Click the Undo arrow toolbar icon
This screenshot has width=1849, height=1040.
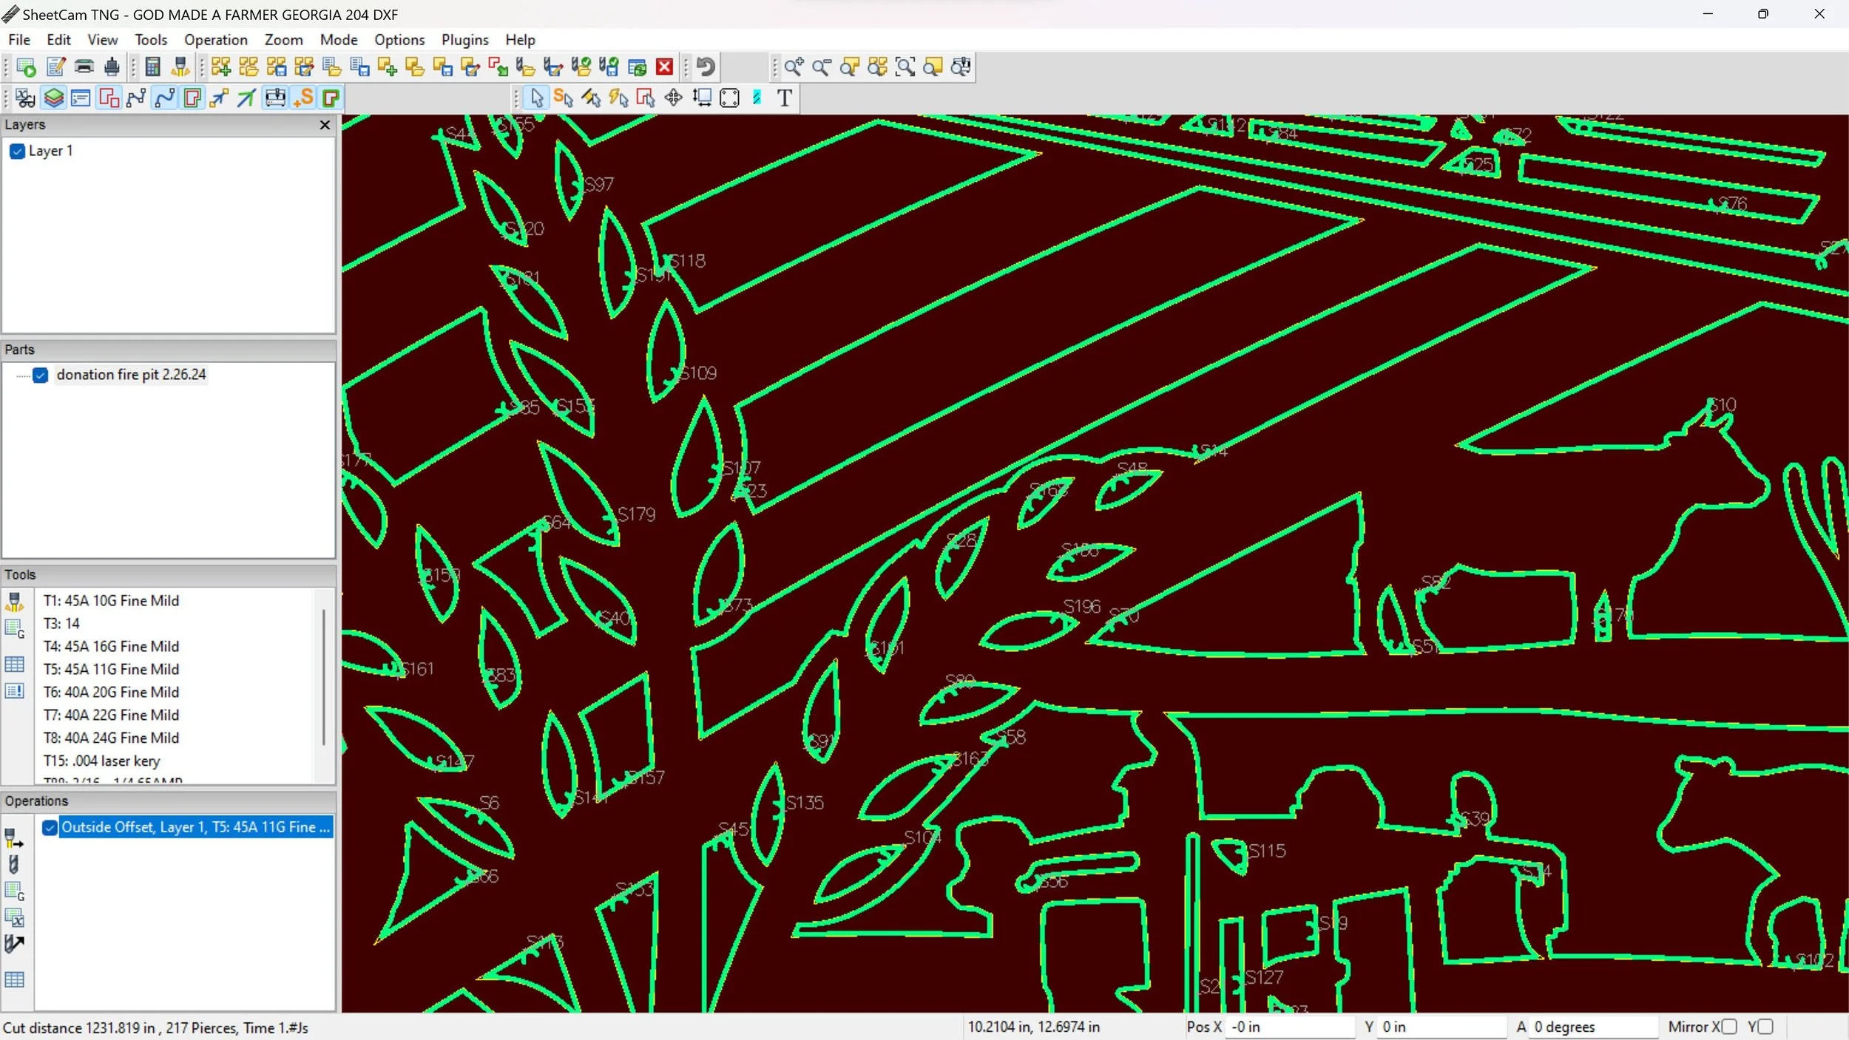[x=706, y=67]
